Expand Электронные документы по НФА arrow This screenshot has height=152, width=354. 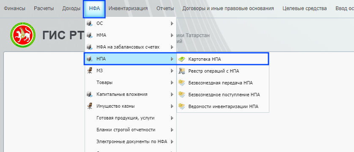(172, 141)
